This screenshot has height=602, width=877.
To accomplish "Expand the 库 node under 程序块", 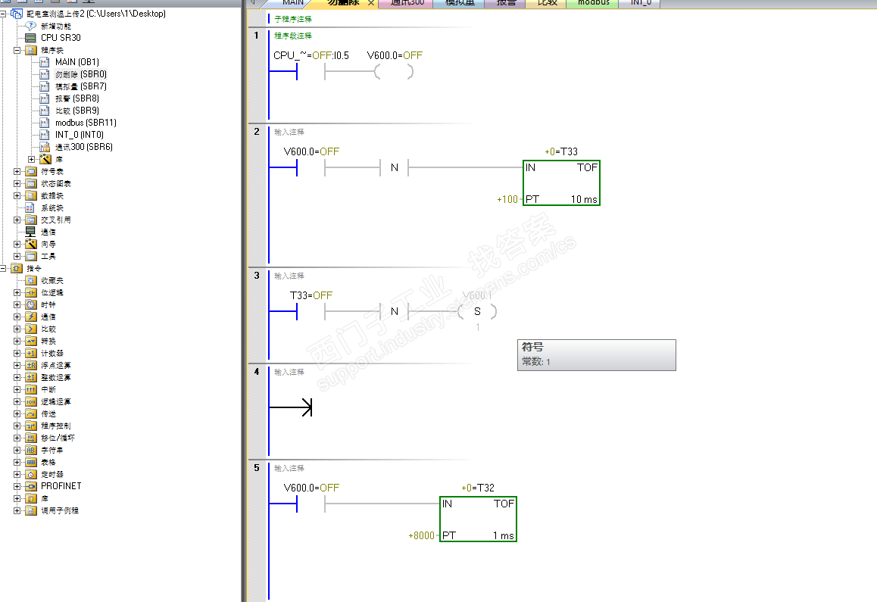I will (x=31, y=159).
